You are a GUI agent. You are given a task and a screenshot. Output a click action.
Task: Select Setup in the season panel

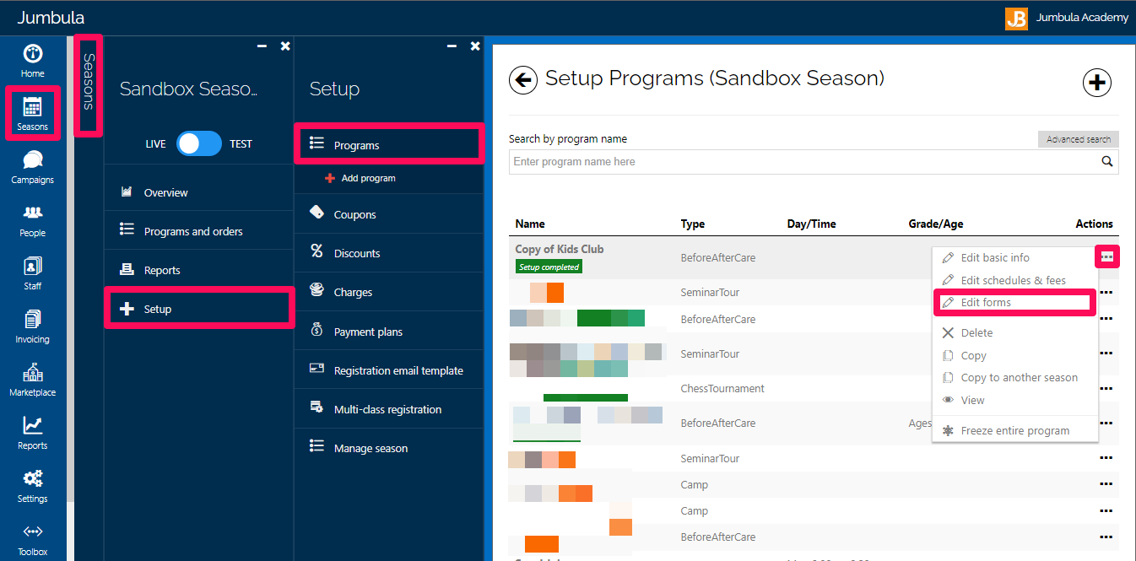pyautogui.click(x=199, y=309)
